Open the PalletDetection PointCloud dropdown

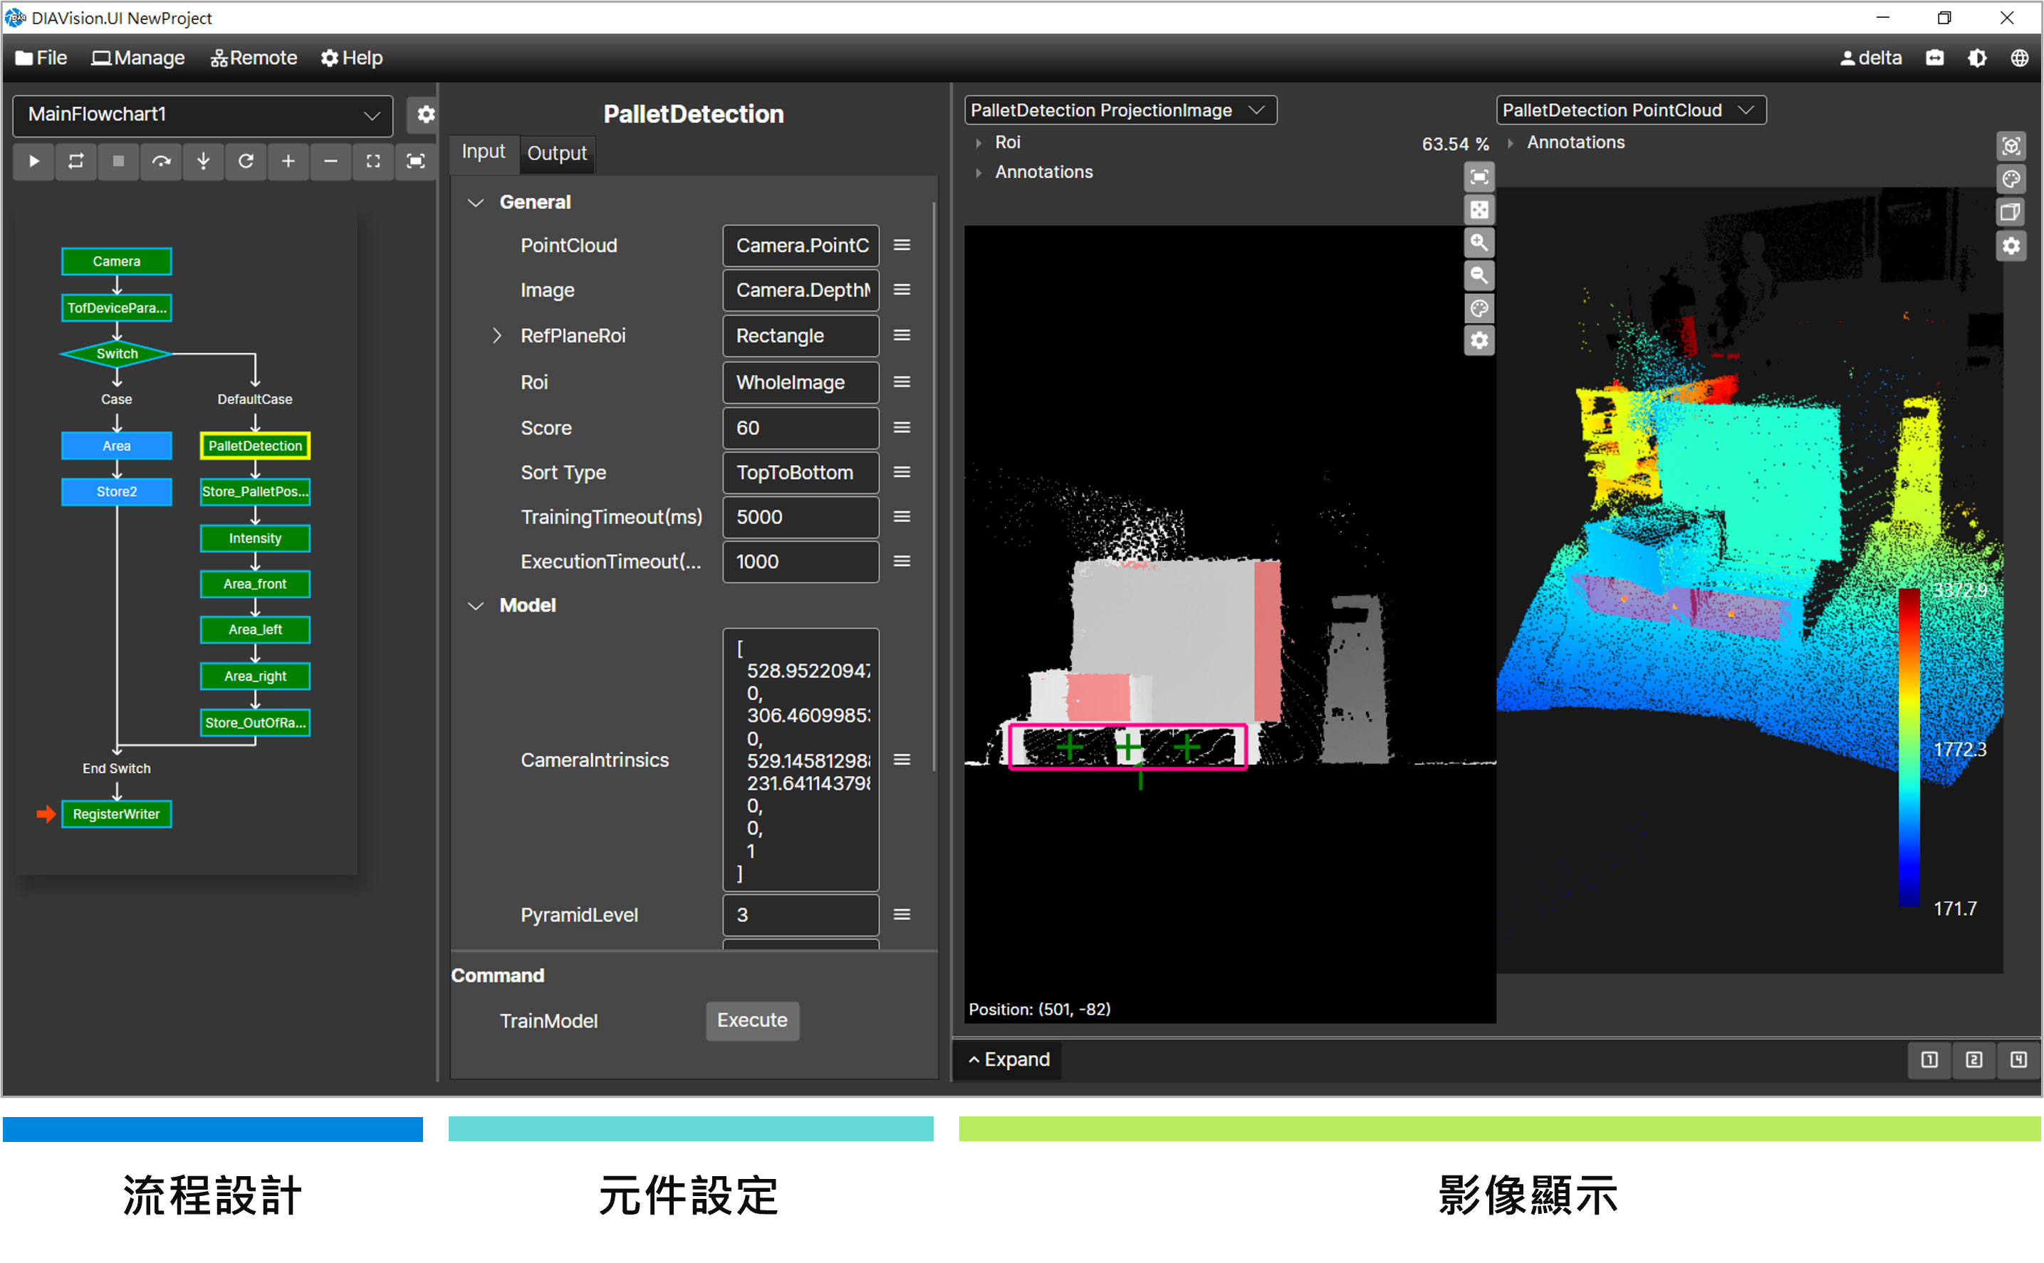tap(1630, 110)
